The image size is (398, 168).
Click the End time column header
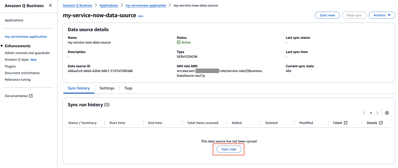155,123
